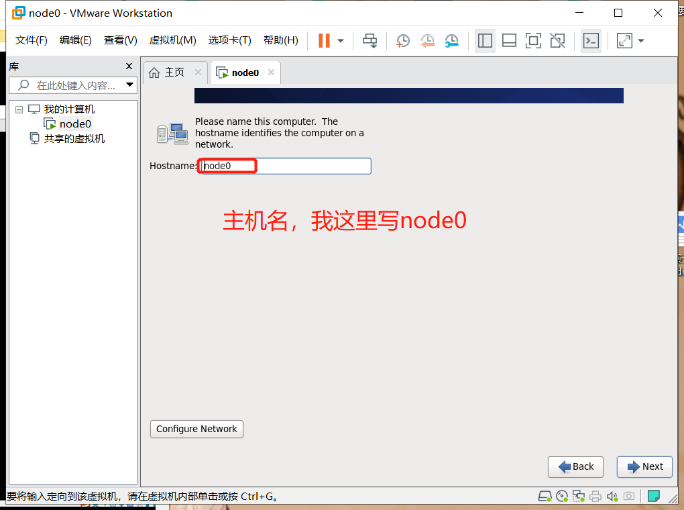Select 我的计算机 in the library tree
This screenshot has width=684, height=510.
coord(69,109)
